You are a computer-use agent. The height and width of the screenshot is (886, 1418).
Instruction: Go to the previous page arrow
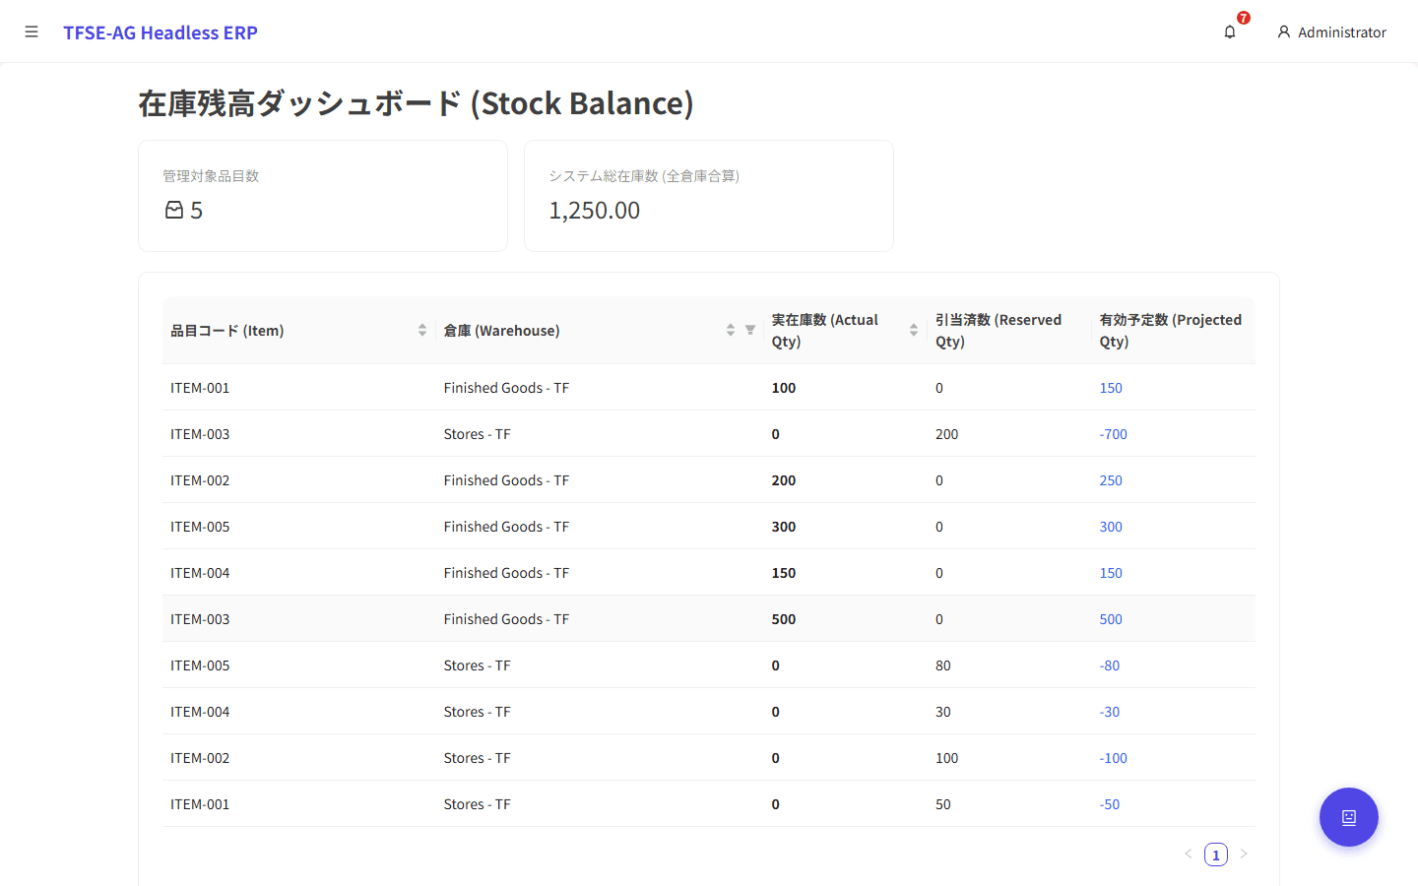(1189, 854)
